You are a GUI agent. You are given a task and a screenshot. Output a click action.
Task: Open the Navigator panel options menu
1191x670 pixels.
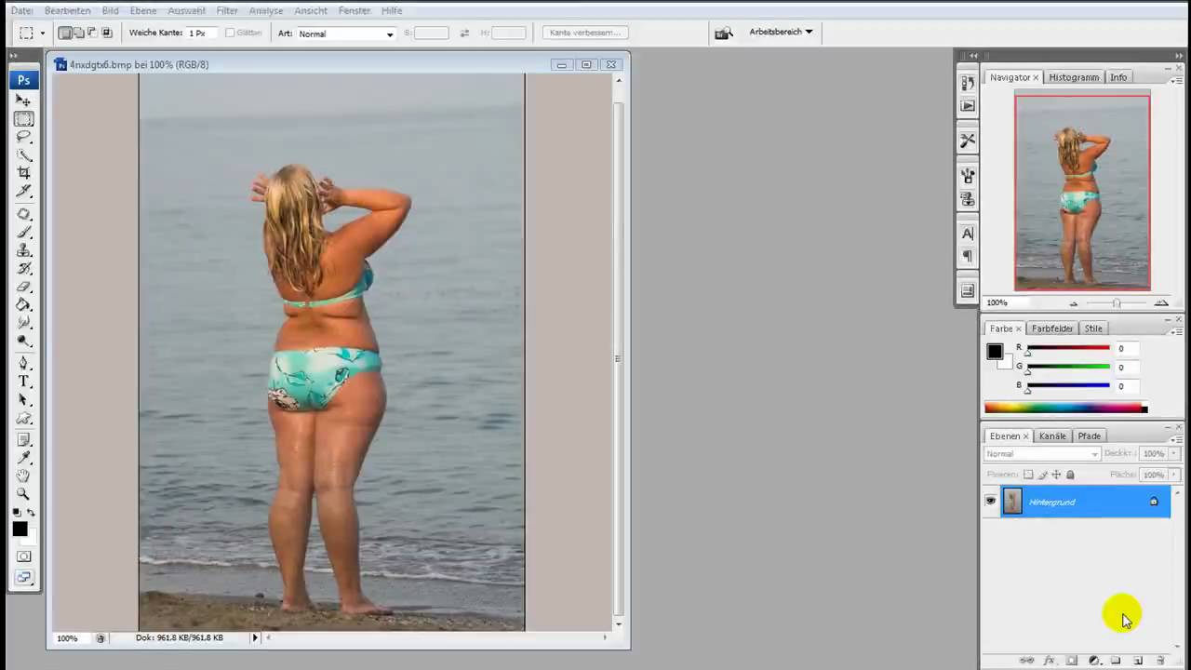[1178, 81]
